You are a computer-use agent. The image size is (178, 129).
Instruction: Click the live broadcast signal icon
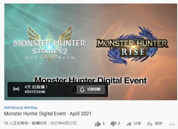click(x=16, y=89)
